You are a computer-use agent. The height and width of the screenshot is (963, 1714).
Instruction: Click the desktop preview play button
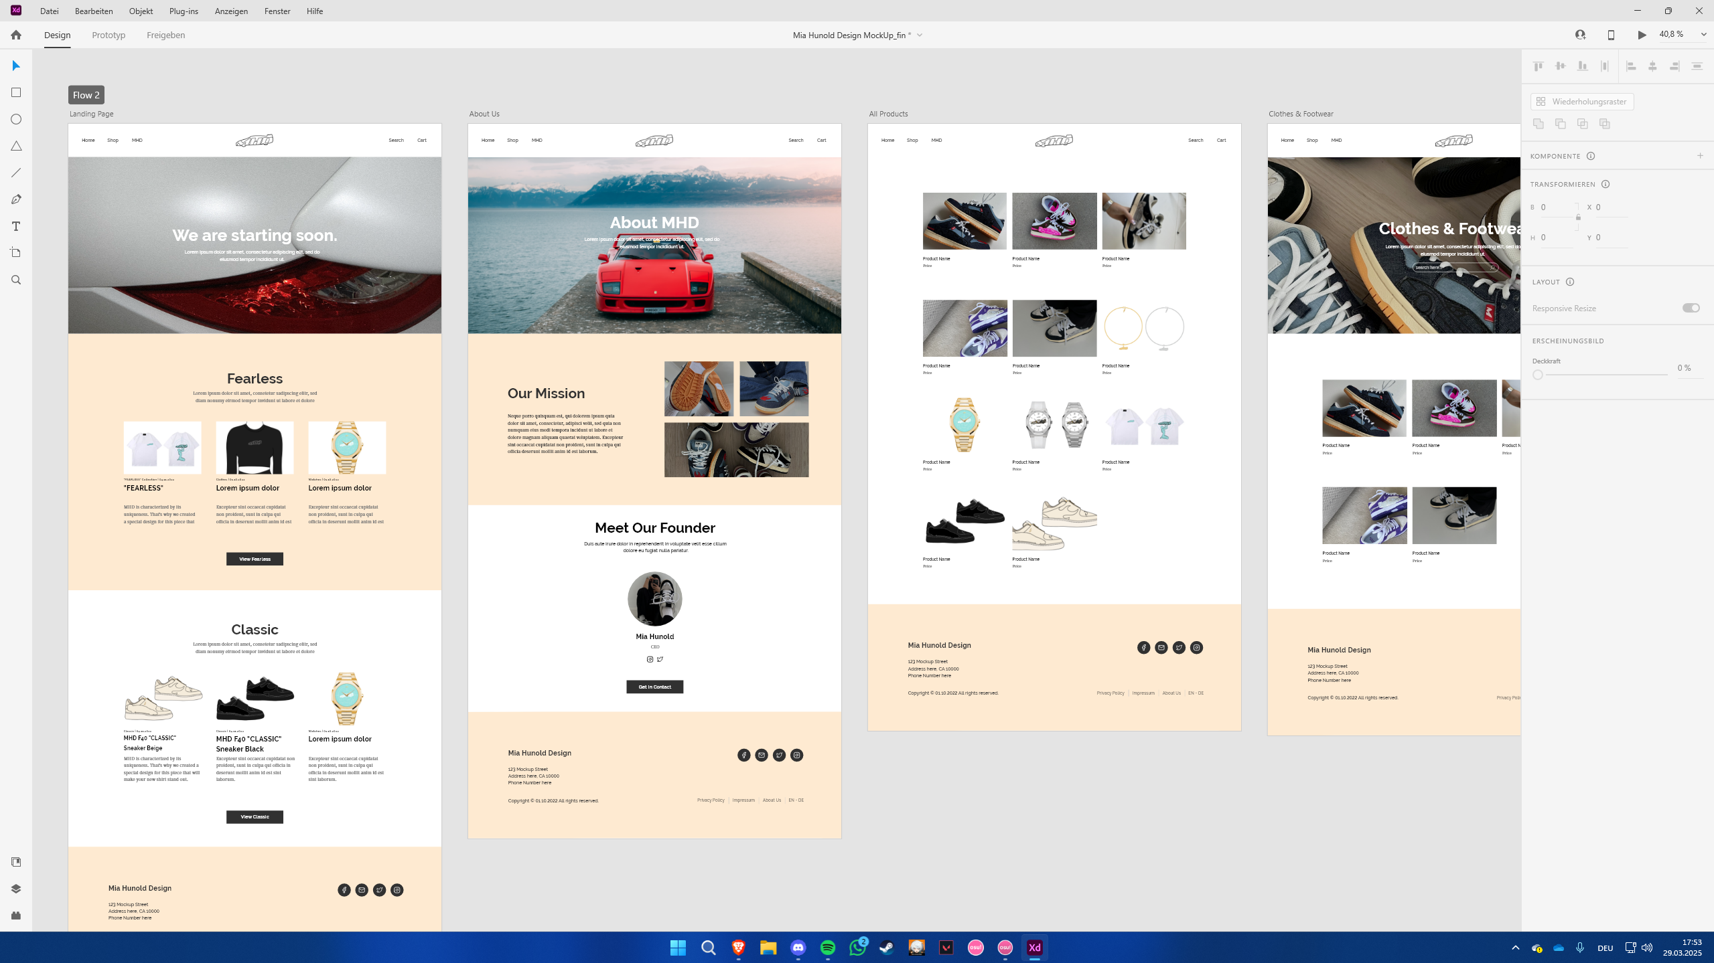point(1642,35)
